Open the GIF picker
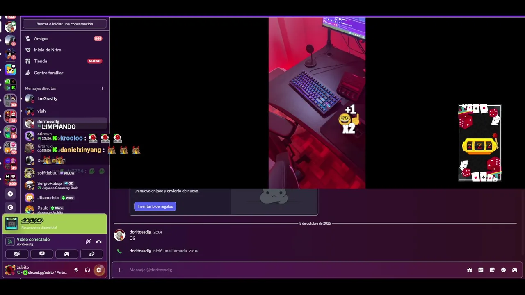 tap(481, 270)
